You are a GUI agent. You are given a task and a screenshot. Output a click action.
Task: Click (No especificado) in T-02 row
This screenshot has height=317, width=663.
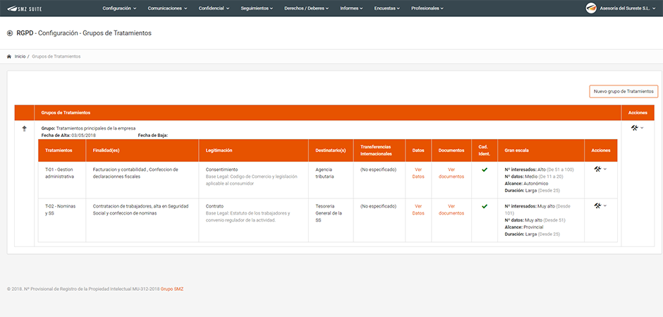[x=378, y=207]
